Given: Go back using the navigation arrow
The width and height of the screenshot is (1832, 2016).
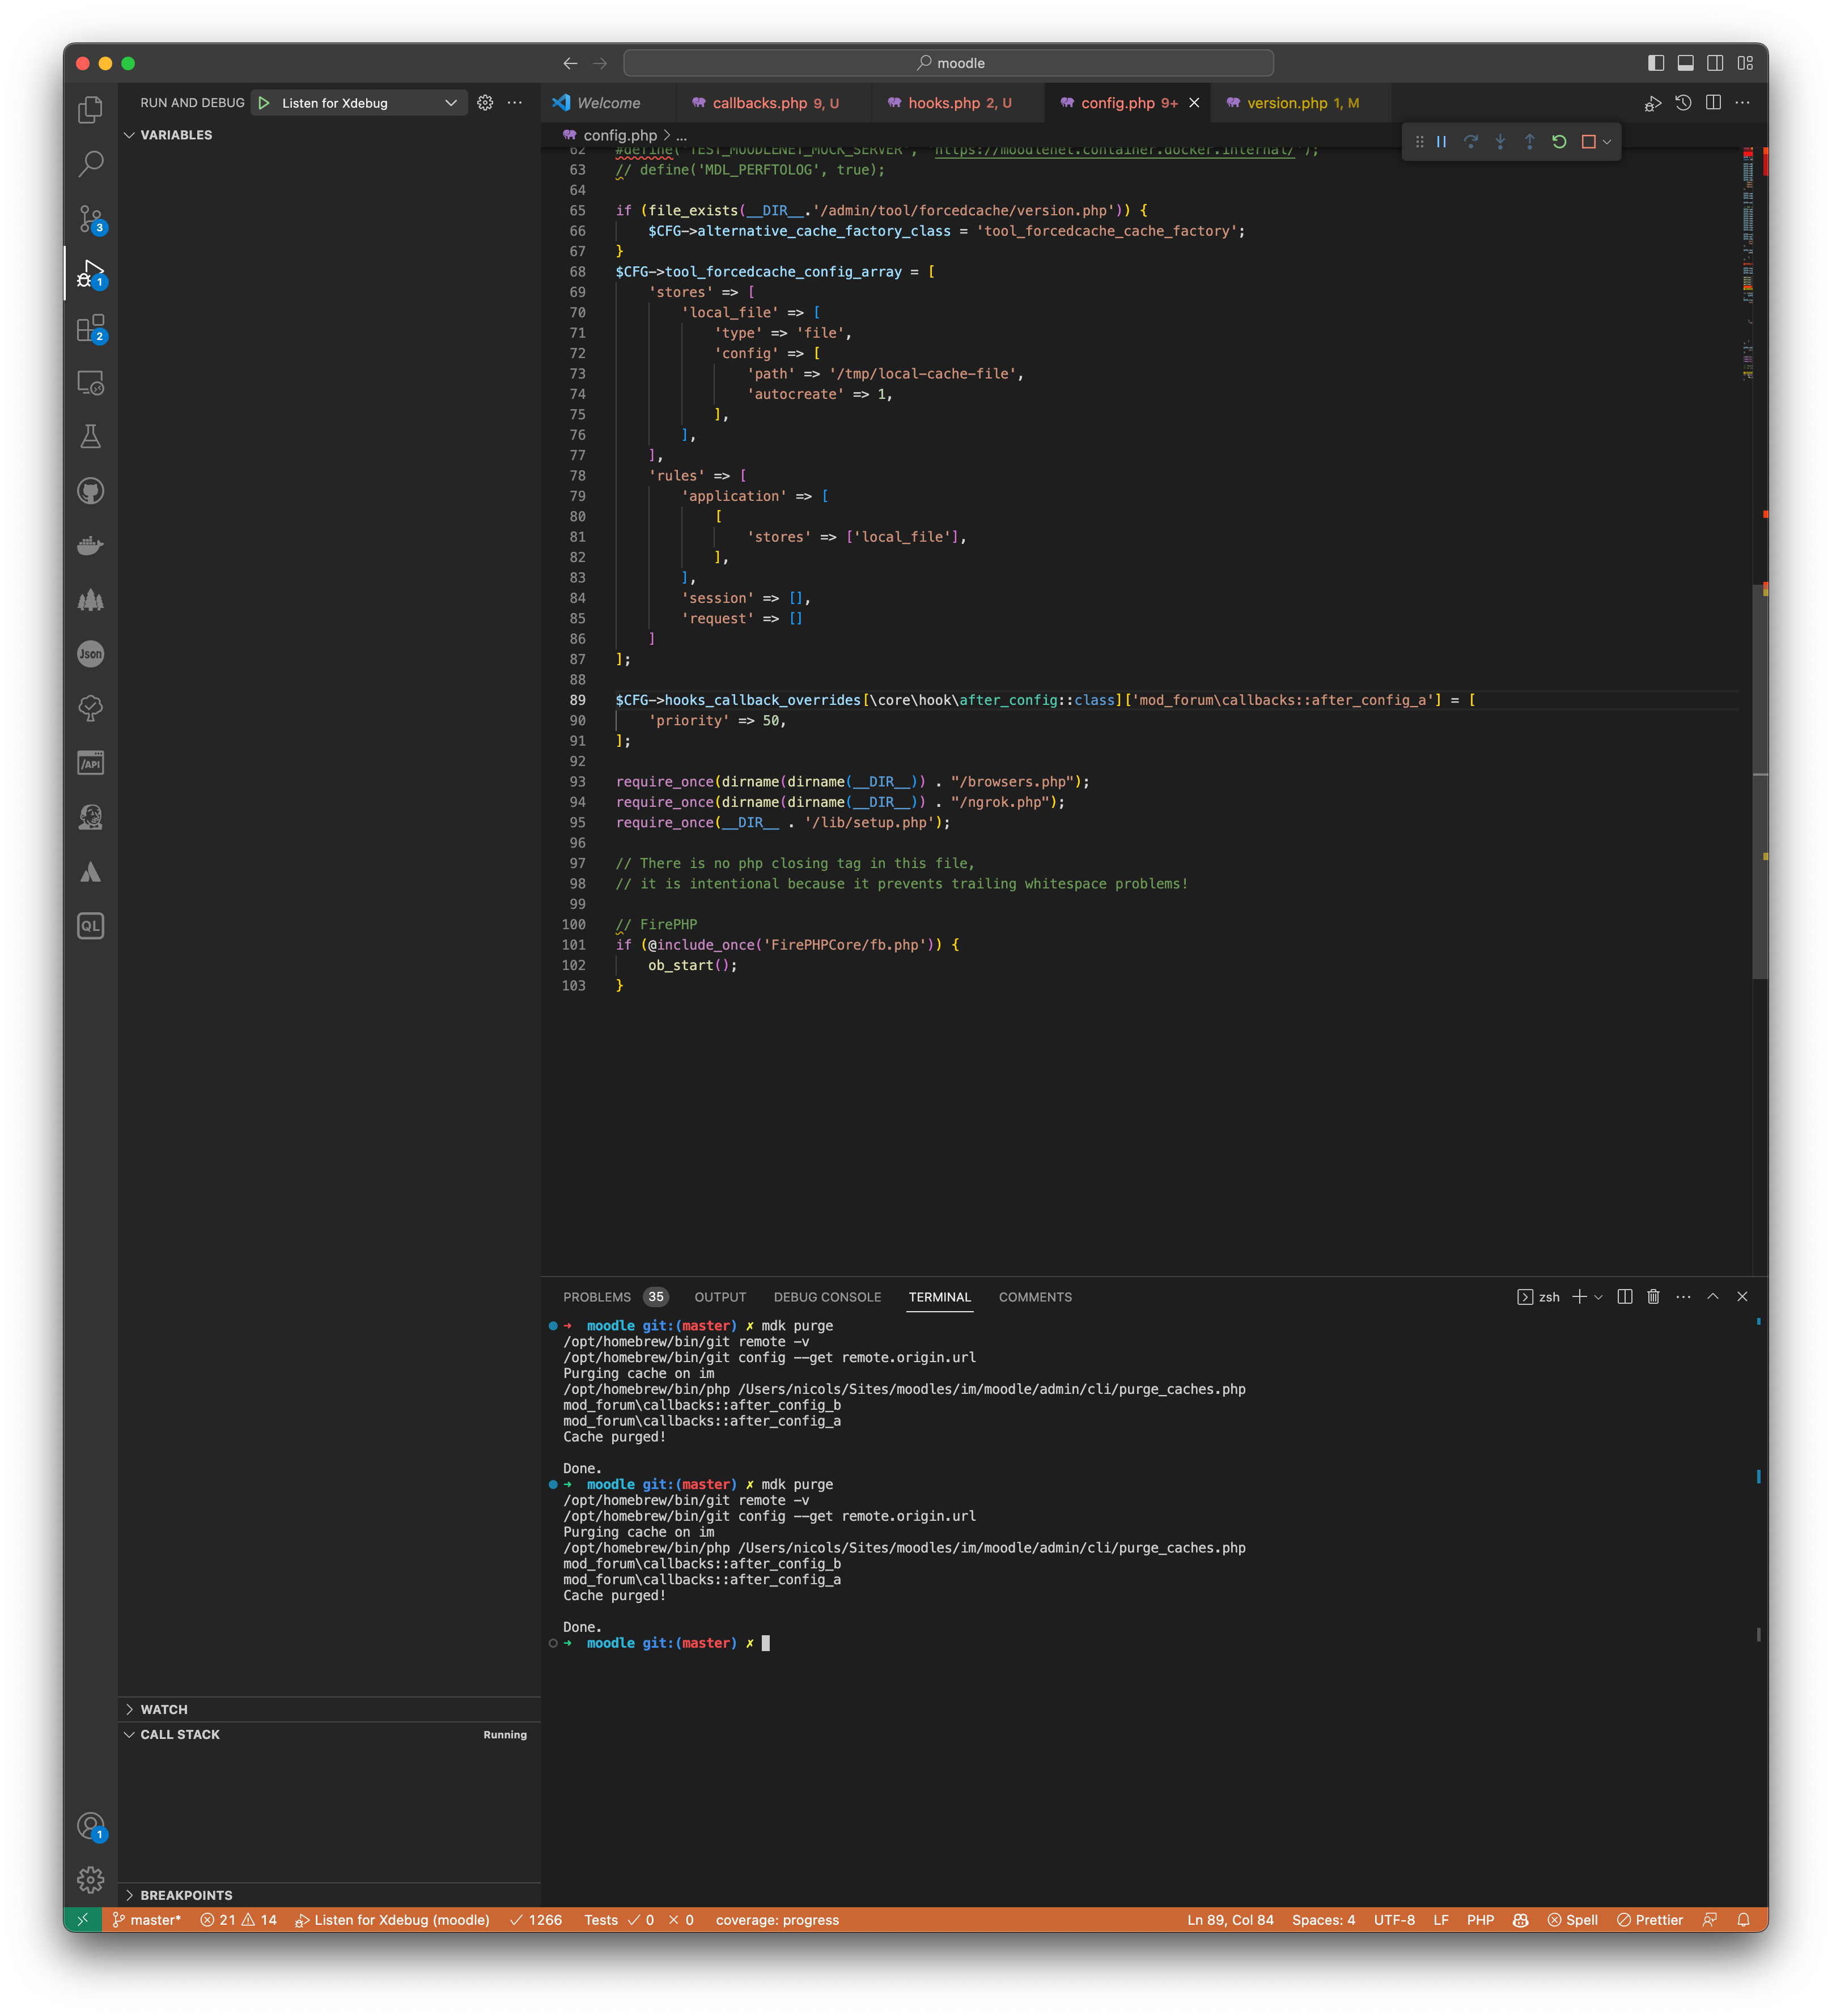Looking at the screenshot, I should tap(570, 63).
